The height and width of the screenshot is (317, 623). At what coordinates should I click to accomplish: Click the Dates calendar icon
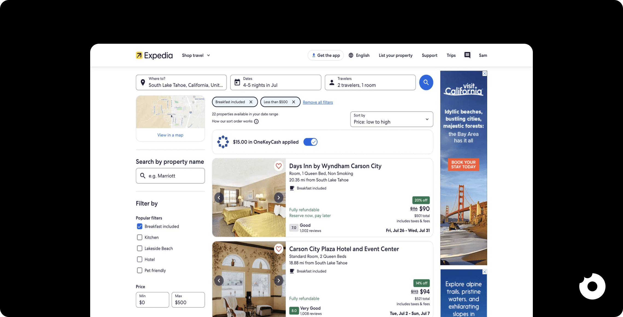[x=237, y=82]
